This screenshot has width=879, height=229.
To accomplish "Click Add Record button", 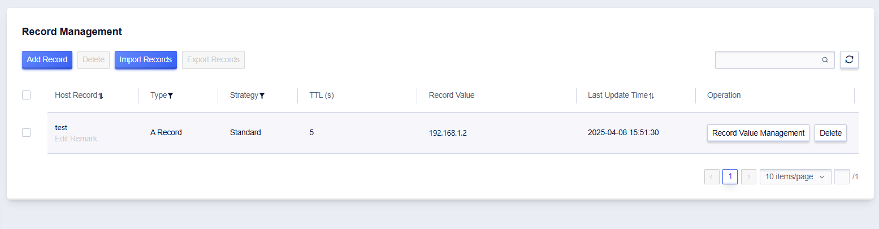I will point(47,59).
